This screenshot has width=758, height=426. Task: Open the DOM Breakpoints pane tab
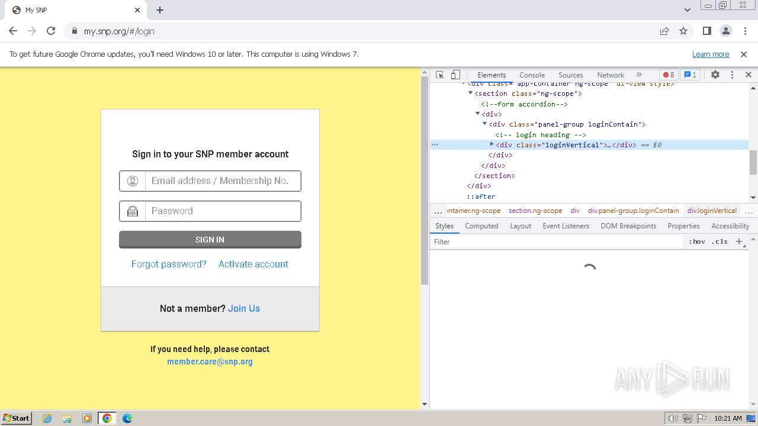click(628, 226)
